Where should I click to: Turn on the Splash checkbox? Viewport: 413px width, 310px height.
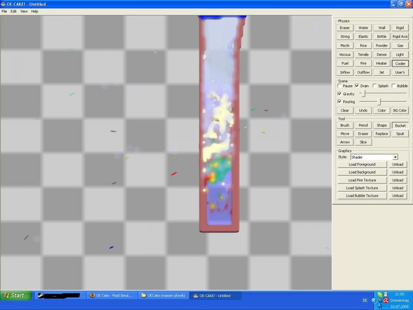pos(375,86)
